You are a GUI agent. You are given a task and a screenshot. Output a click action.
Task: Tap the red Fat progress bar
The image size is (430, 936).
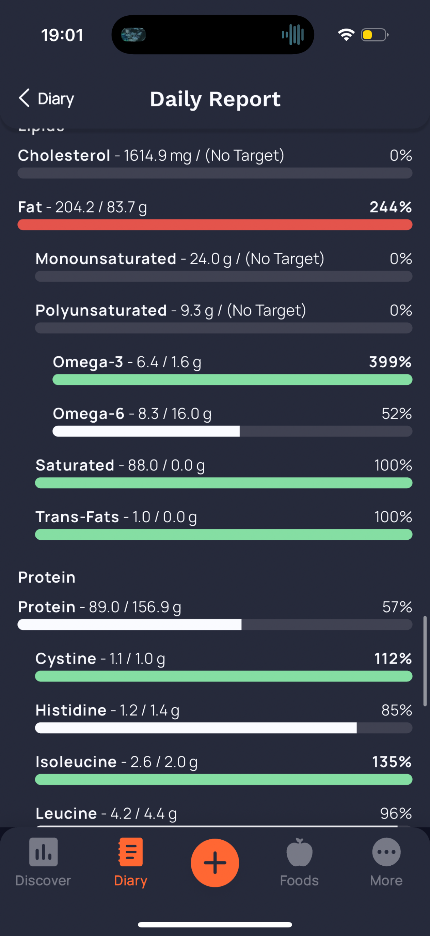(215, 225)
